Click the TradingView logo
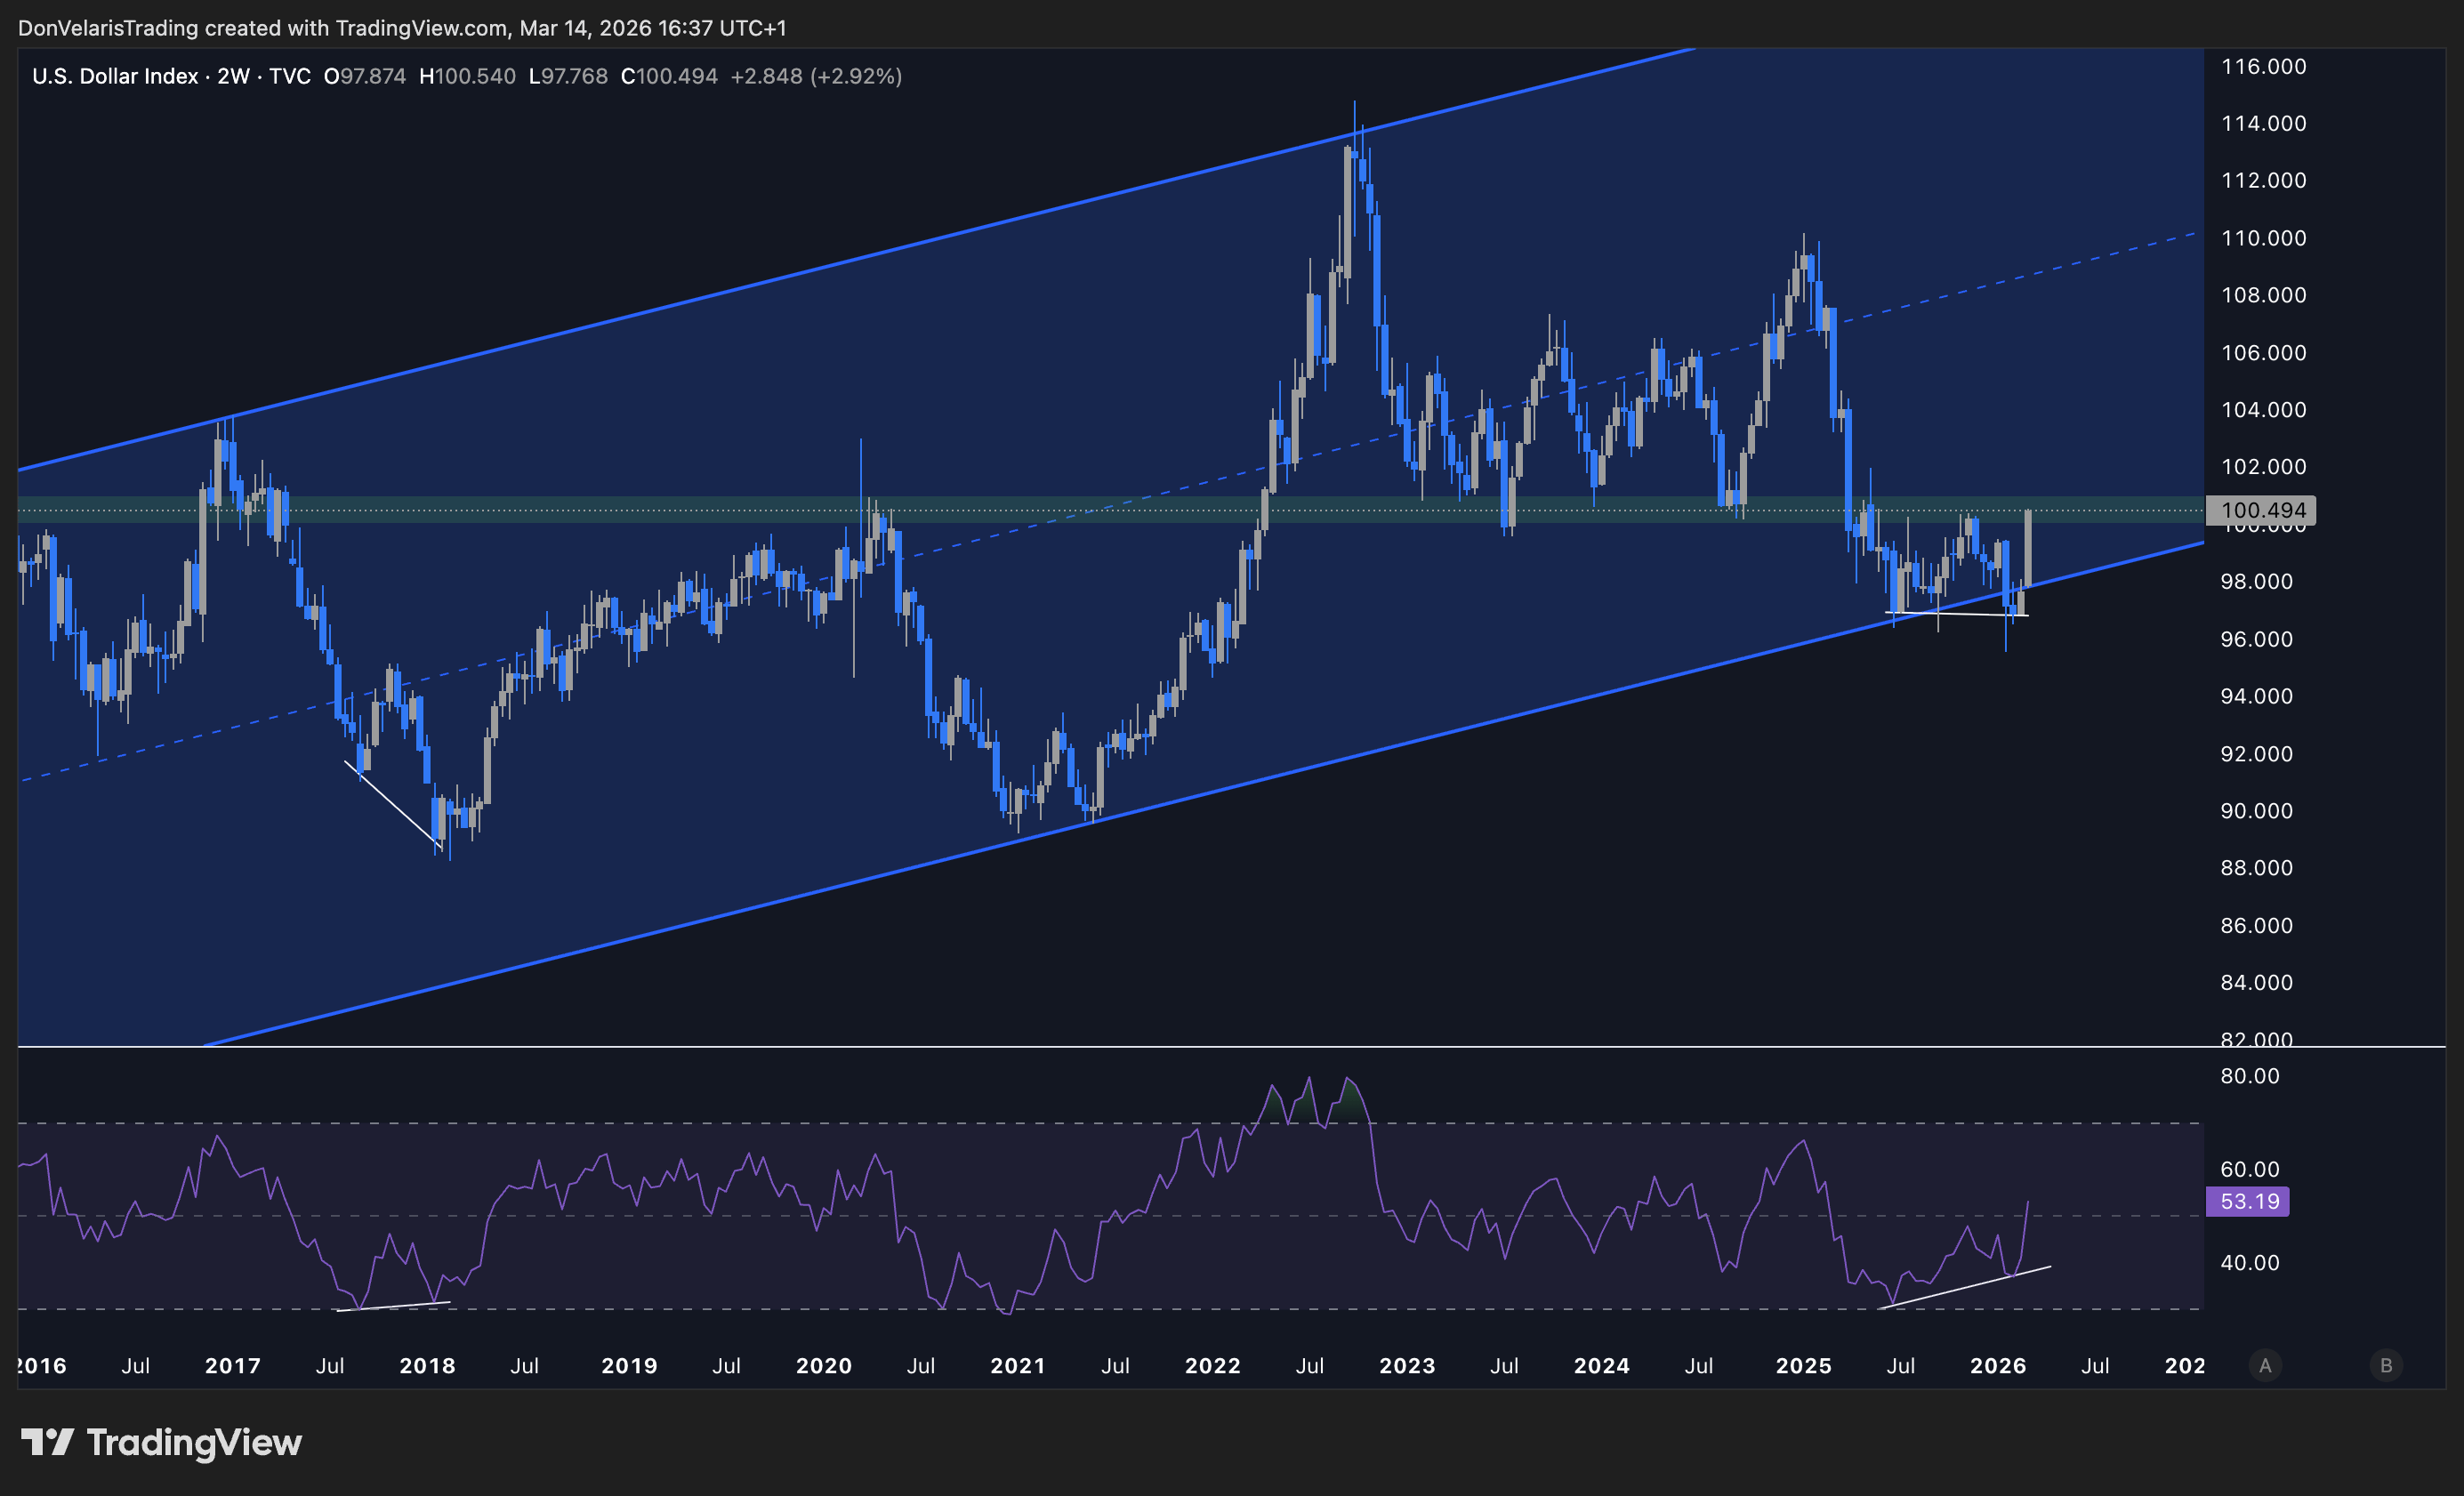The image size is (2464, 1496). tap(162, 1442)
